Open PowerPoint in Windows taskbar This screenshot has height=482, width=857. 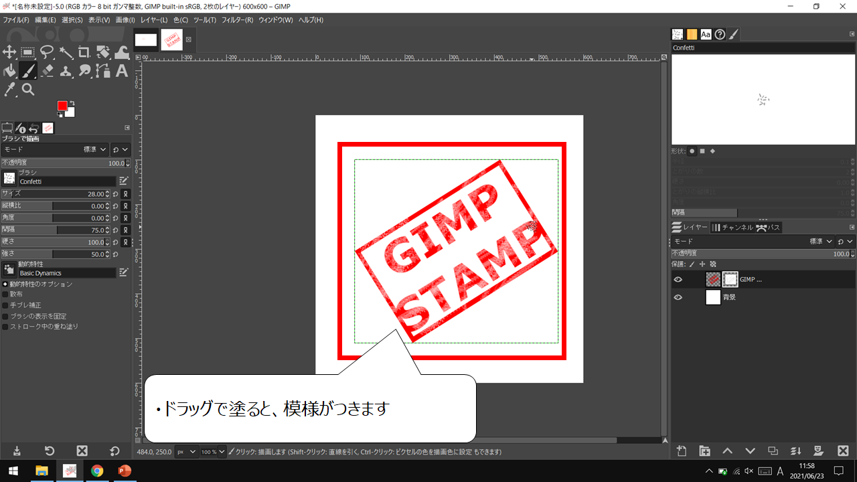[x=125, y=471]
